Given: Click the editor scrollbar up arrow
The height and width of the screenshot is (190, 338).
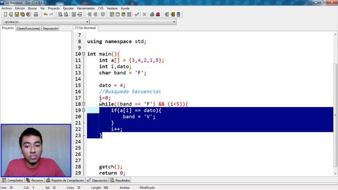Looking at the screenshot, I should (x=335, y=34).
